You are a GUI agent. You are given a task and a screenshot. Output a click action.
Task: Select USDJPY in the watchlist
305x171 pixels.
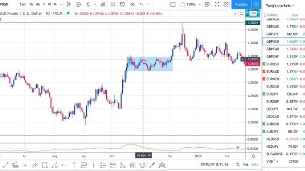coord(284,109)
